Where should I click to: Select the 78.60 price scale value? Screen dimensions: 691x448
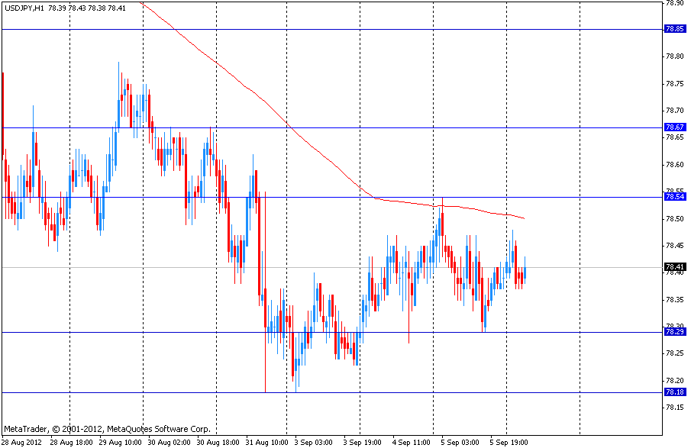[673, 165]
